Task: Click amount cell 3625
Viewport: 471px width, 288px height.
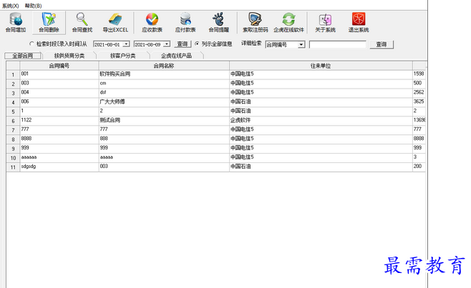Action: tap(419, 102)
